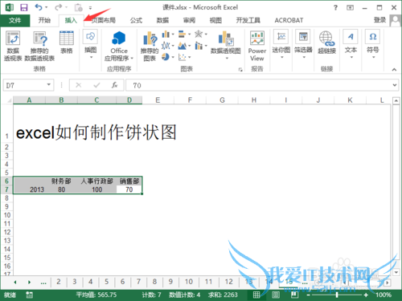The height and width of the screenshot is (301, 402).
Task: Customize the Quick Access Toolbar dropdown
Action: (90, 8)
